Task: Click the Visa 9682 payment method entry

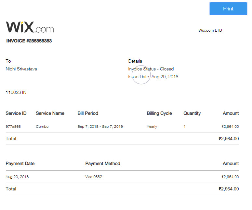Action: (94, 177)
